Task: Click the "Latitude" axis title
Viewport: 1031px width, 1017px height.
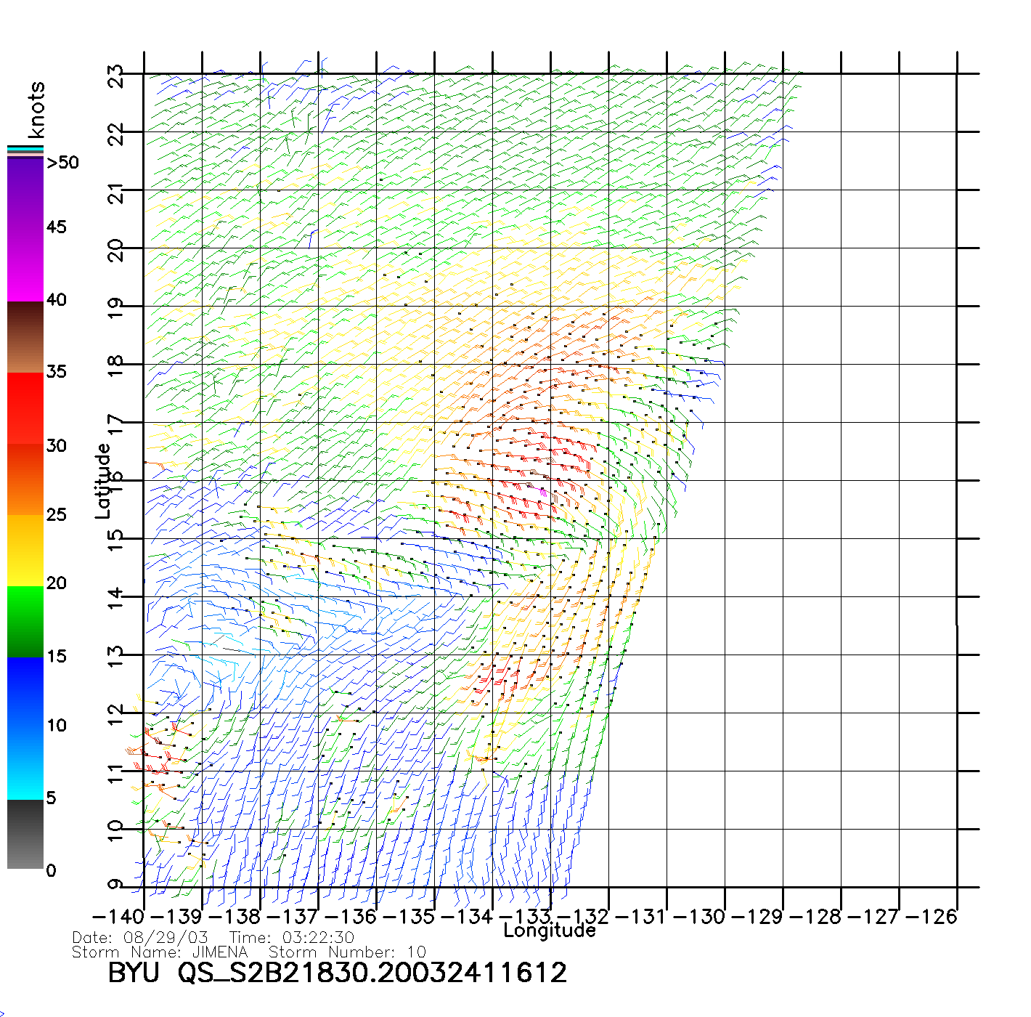Action: pyautogui.click(x=103, y=481)
